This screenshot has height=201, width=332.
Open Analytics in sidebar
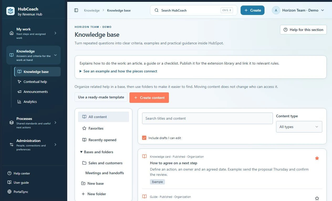coord(38,102)
